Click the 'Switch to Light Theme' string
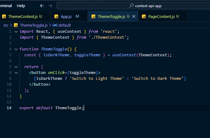Image resolution: width=210 pixels, height=138 pixels. click(97, 78)
